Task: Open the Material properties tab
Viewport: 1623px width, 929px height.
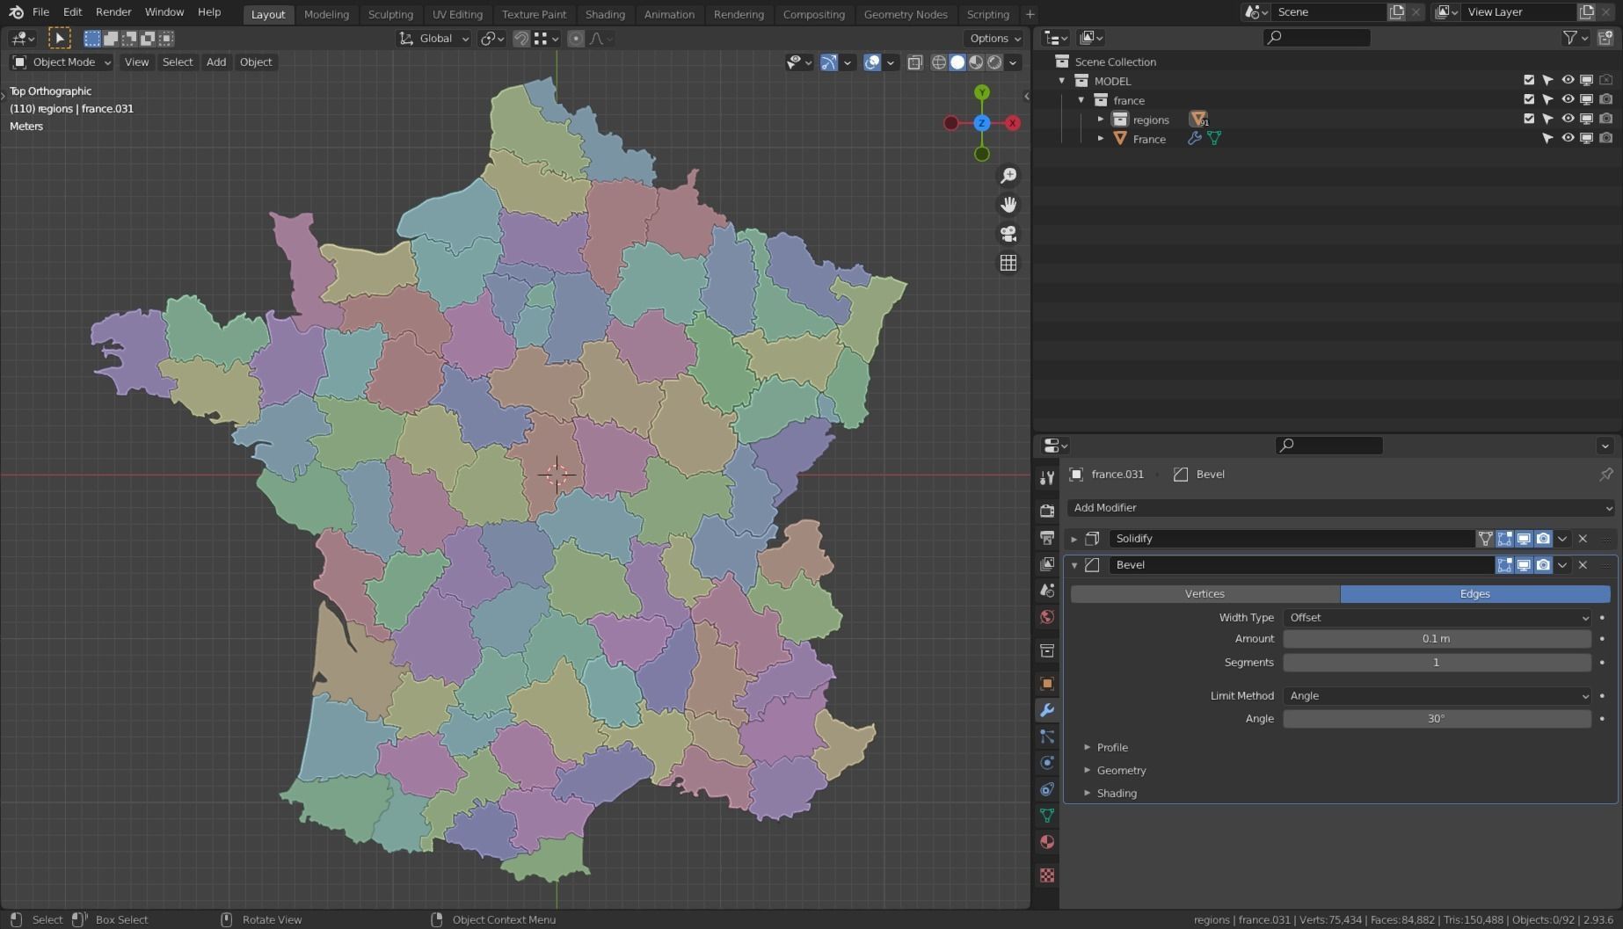Action: tap(1046, 842)
